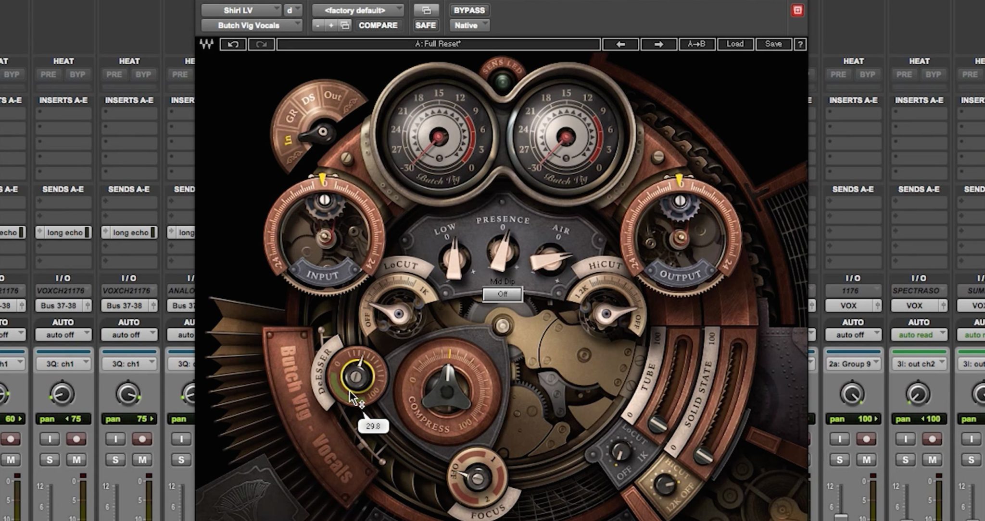This screenshot has height=521, width=985.
Task: Open the SPECTRASO input path selector
Action: pyautogui.click(x=919, y=291)
